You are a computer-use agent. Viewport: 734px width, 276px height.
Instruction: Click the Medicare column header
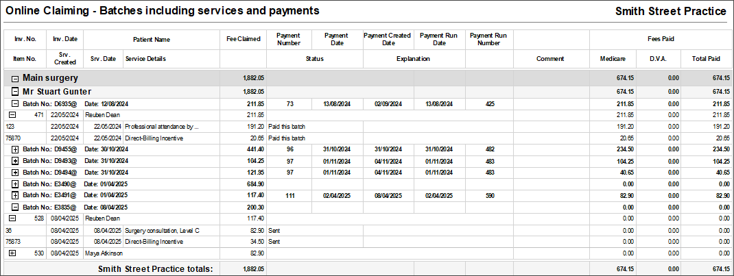tap(613, 59)
